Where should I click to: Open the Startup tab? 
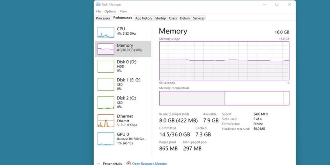tap(160, 18)
